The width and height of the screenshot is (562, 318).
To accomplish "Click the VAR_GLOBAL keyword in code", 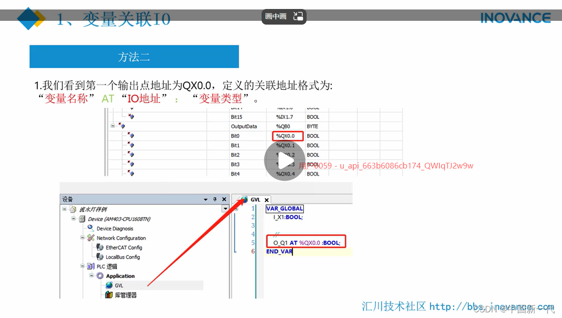I will click(285, 208).
